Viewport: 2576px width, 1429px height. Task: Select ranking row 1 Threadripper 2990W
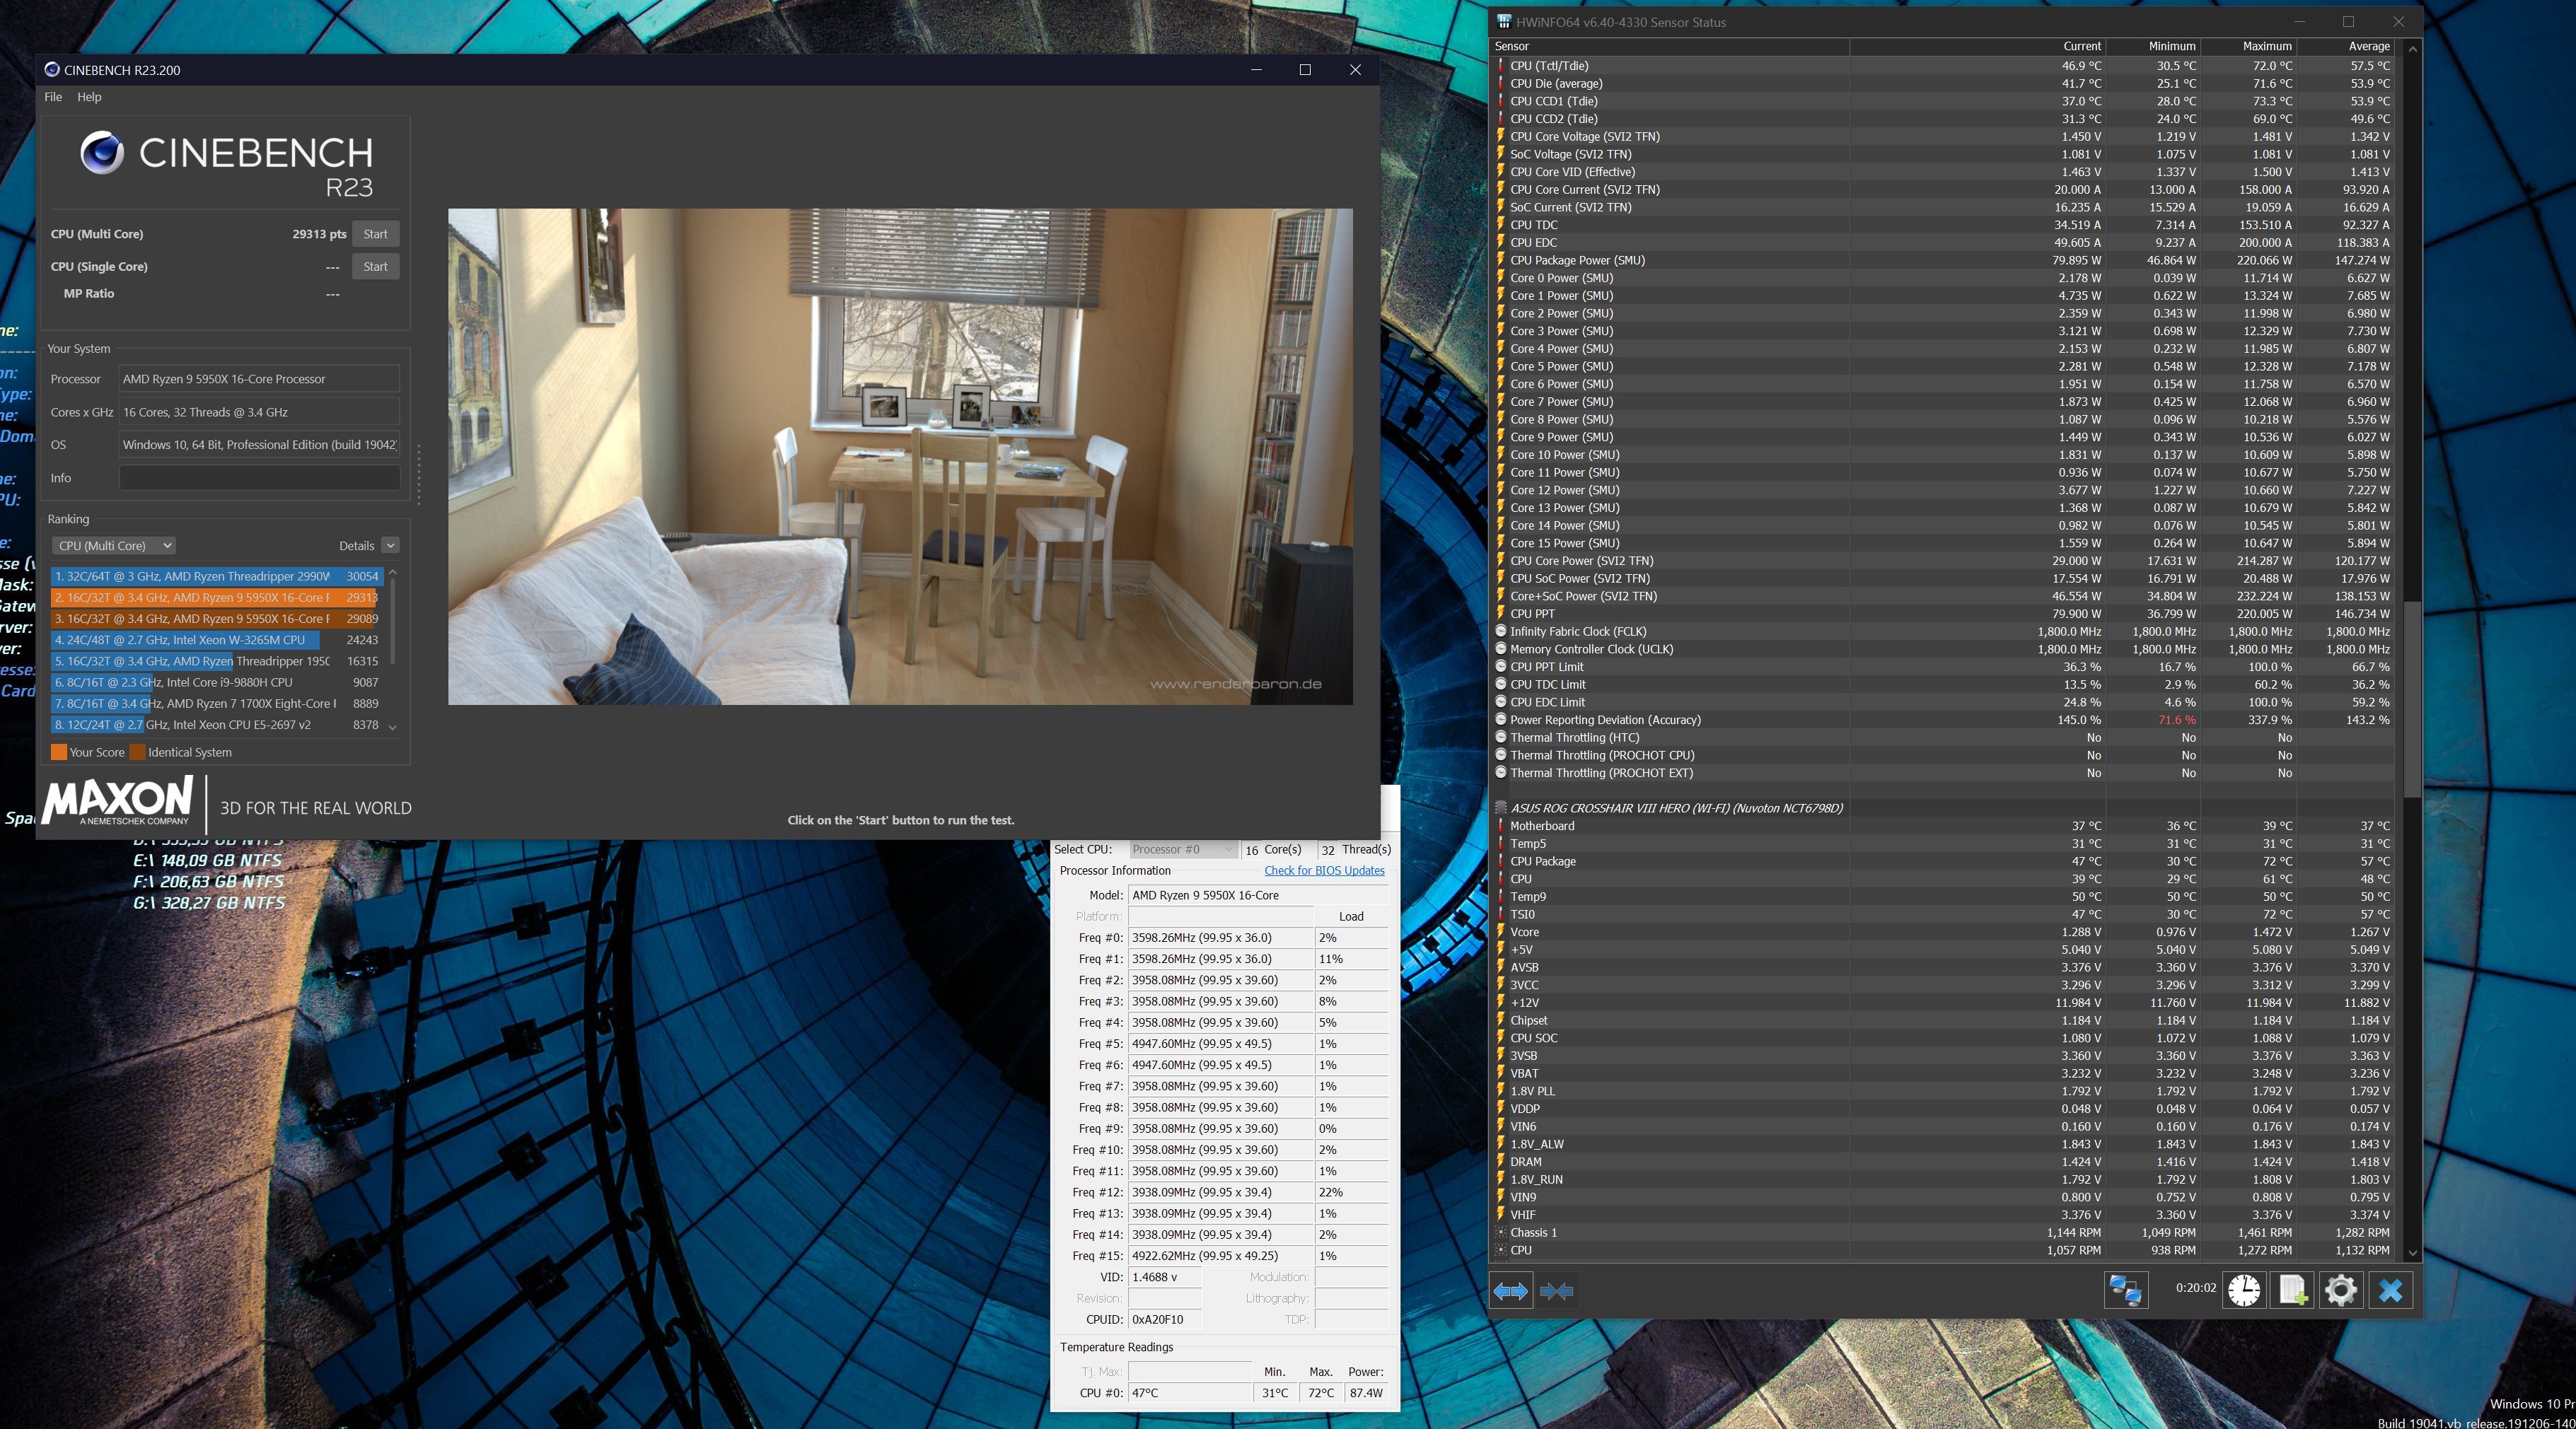pos(217,576)
